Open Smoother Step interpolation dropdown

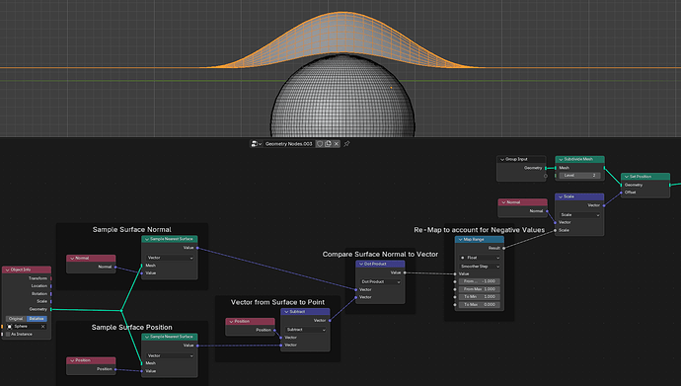click(x=480, y=267)
